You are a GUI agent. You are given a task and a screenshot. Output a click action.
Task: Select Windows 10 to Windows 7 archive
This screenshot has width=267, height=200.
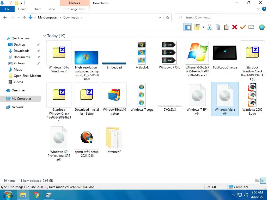click(59, 57)
